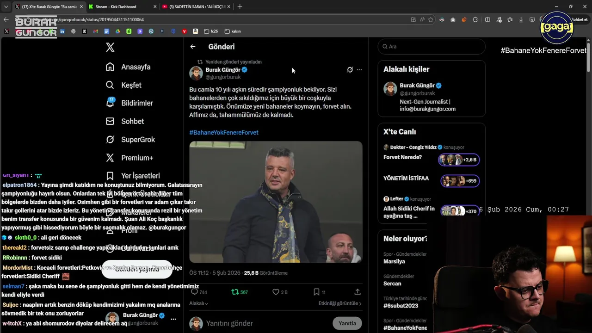Click the camera extension icon
The height and width of the screenshot is (333, 592).
pos(453,19)
